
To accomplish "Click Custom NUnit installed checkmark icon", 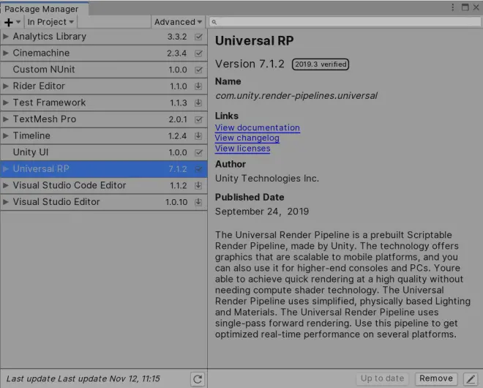I will [x=198, y=70].
